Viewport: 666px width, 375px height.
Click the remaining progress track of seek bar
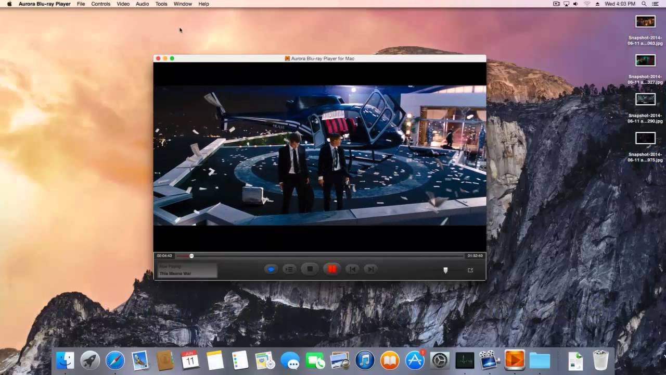click(328, 256)
